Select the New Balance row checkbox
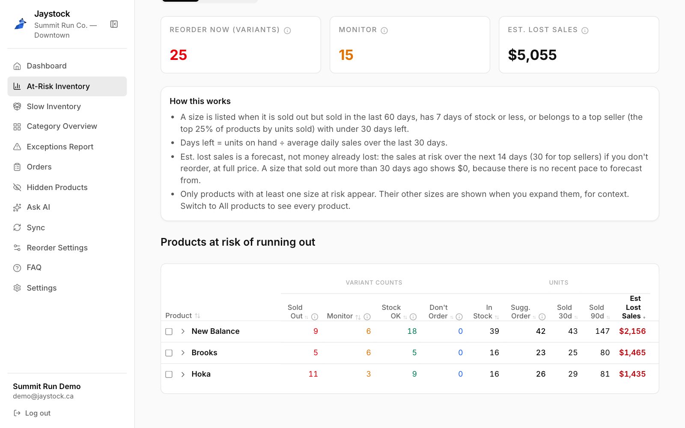 pos(169,332)
